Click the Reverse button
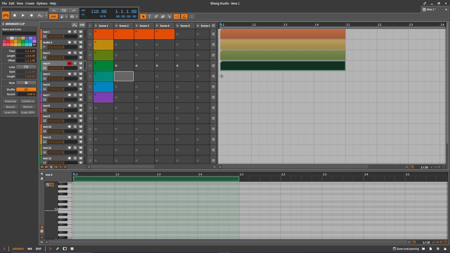Viewport: 450px width, 253px height. [28, 107]
